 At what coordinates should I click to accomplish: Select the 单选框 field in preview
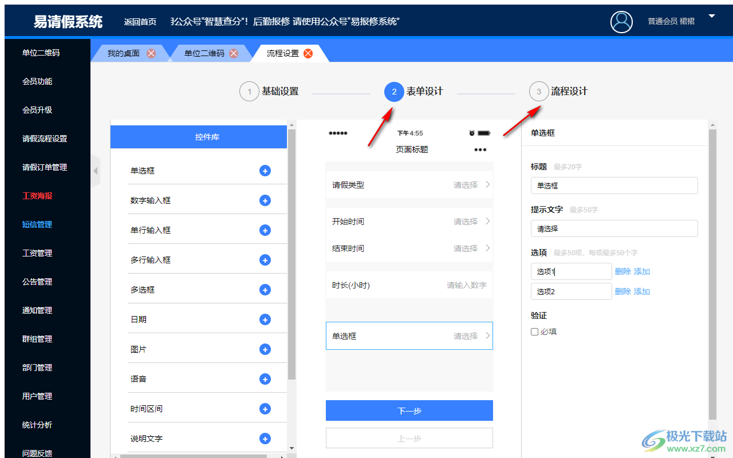(409, 336)
